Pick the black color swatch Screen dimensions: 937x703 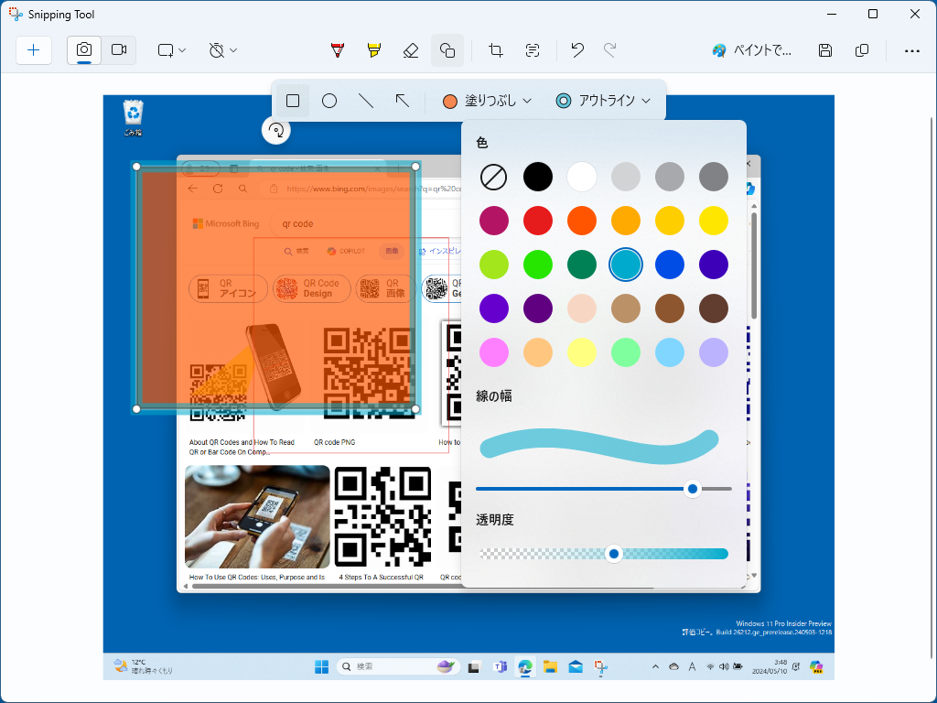pyautogui.click(x=538, y=177)
